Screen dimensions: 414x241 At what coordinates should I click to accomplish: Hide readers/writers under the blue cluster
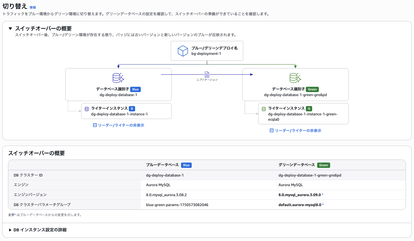point(118,125)
